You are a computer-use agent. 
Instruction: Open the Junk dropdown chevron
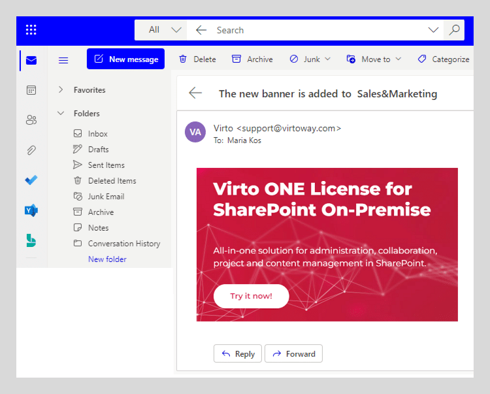point(327,59)
